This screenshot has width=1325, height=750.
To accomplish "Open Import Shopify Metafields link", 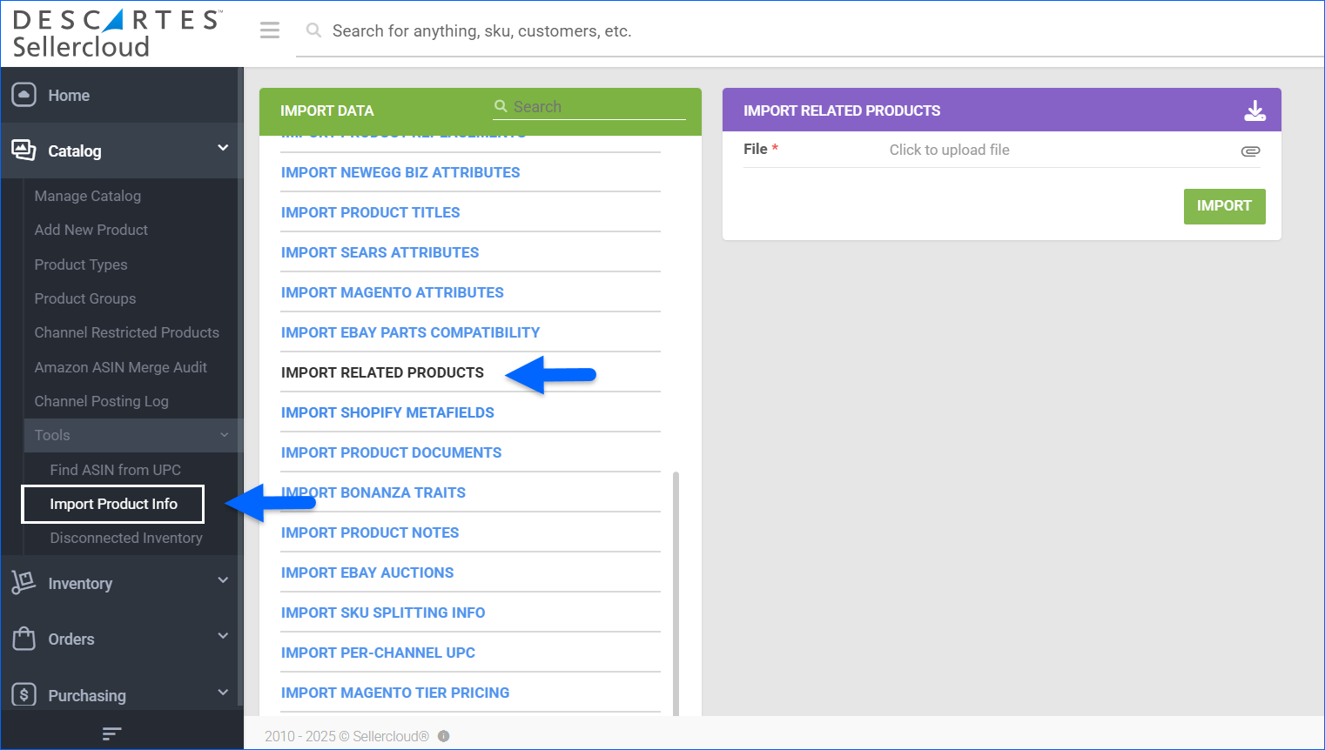I will pos(387,412).
